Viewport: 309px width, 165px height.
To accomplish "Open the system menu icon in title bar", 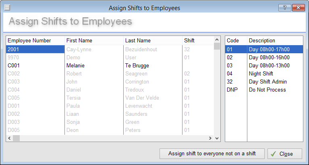I will (x=7, y=8).
